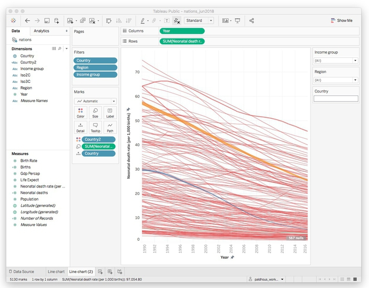The width and height of the screenshot is (369, 288).
Task: Open the Show Me panel
Action: pyautogui.click(x=342, y=20)
